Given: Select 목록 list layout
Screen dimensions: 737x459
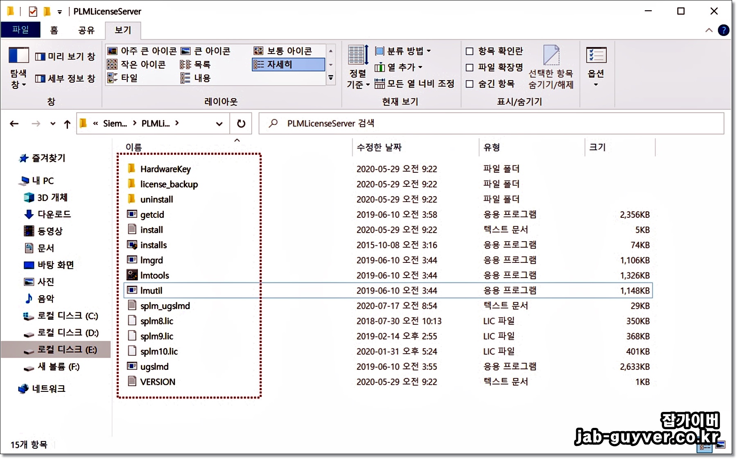Looking at the screenshot, I should tap(195, 64).
